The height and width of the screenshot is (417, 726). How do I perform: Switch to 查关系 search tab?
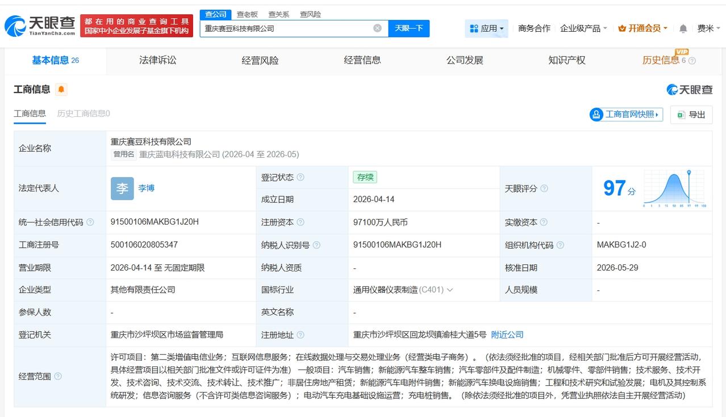tap(279, 14)
